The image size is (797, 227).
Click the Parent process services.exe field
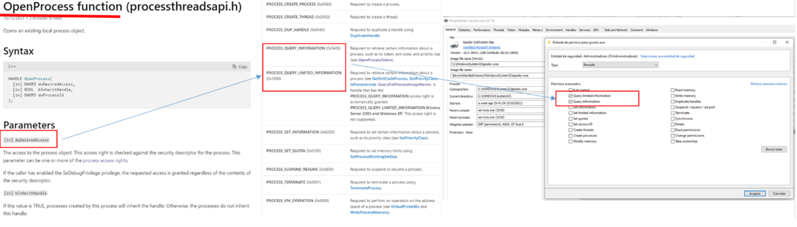coord(511,117)
